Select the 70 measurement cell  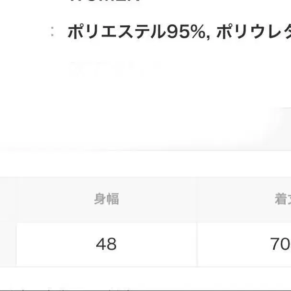(280, 245)
